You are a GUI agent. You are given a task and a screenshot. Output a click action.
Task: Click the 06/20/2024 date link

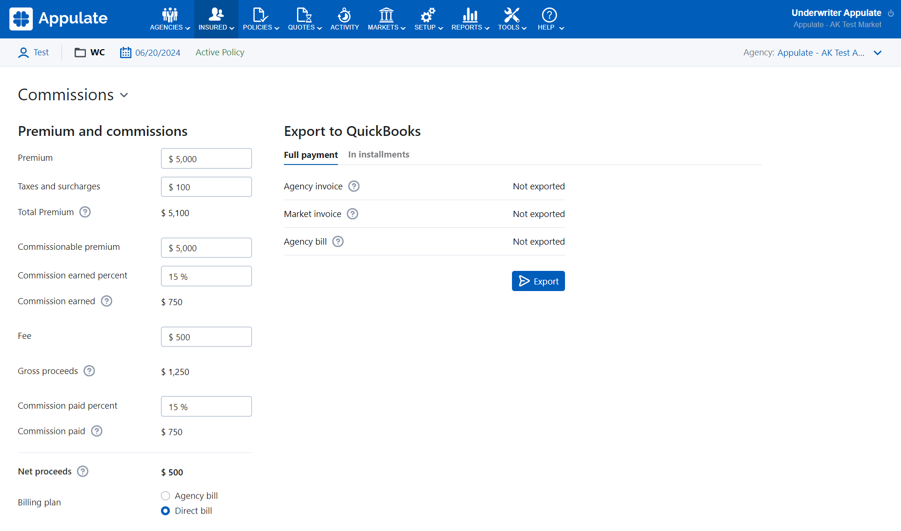(157, 53)
